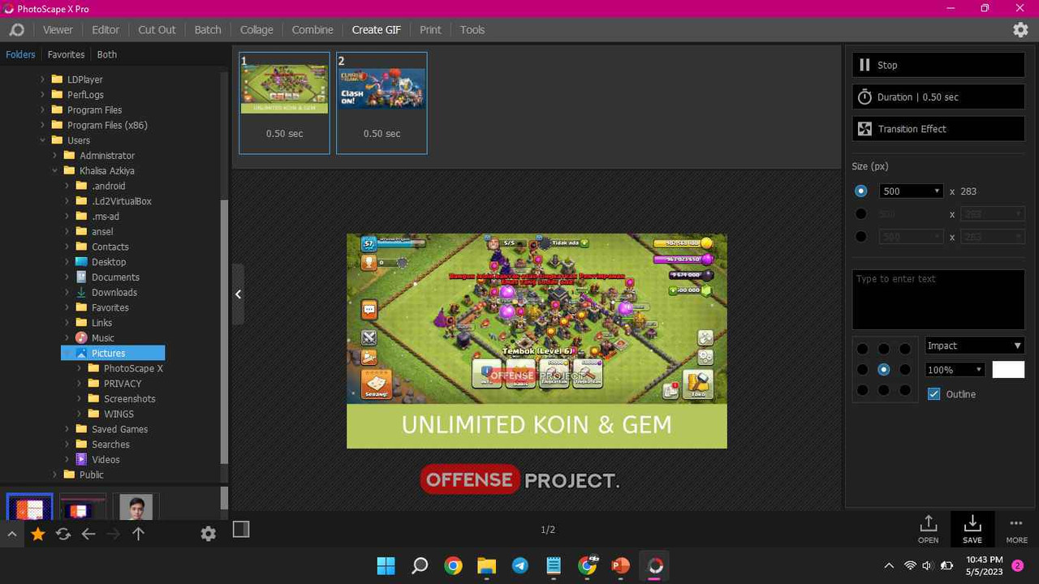Image resolution: width=1039 pixels, height=584 pixels.
Task: Collapse the Khalisa Azkiya folder
Action: [55, 171]
